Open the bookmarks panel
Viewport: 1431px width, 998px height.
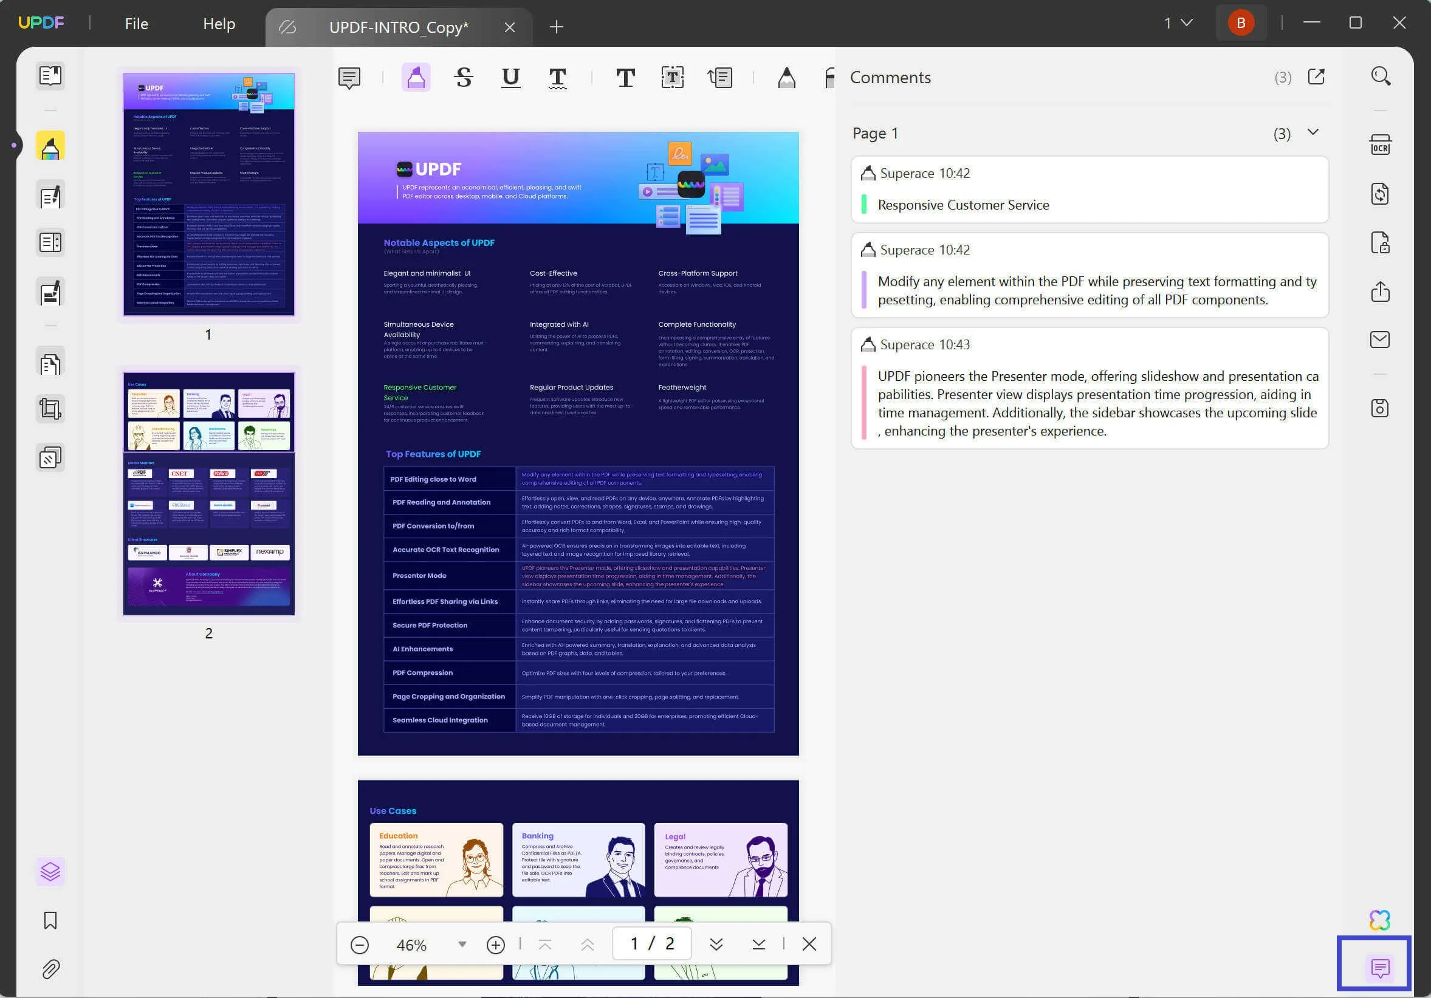(x=50, y=920)
